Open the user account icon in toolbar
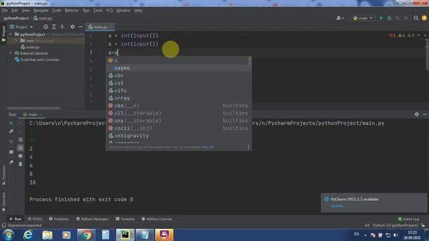The height and width of the screenshot is (241, 429). [340, 18]
